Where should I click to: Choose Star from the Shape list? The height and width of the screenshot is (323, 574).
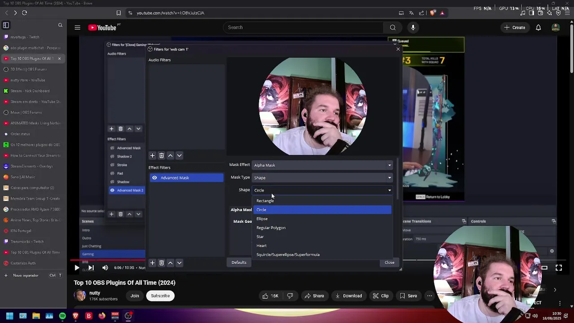pos(322,237)
